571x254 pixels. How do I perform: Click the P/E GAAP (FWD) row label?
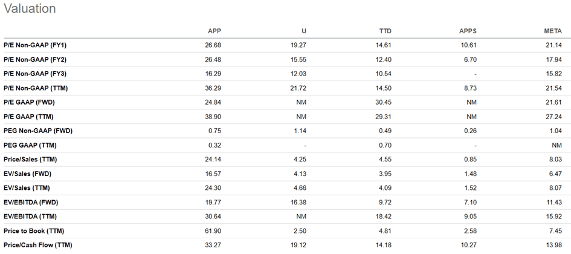[x=30, y=103]
